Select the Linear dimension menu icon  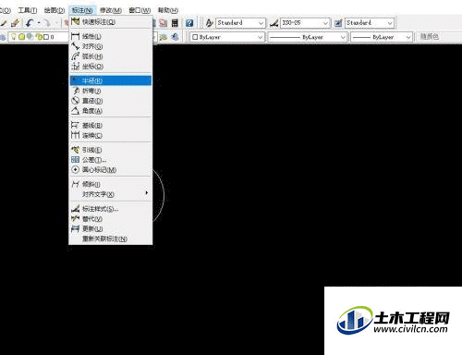pyautogui.click(x=75, y=36)
